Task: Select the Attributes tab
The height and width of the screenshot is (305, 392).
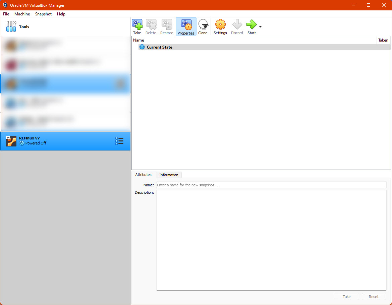Action: click(x=143, y=175)
